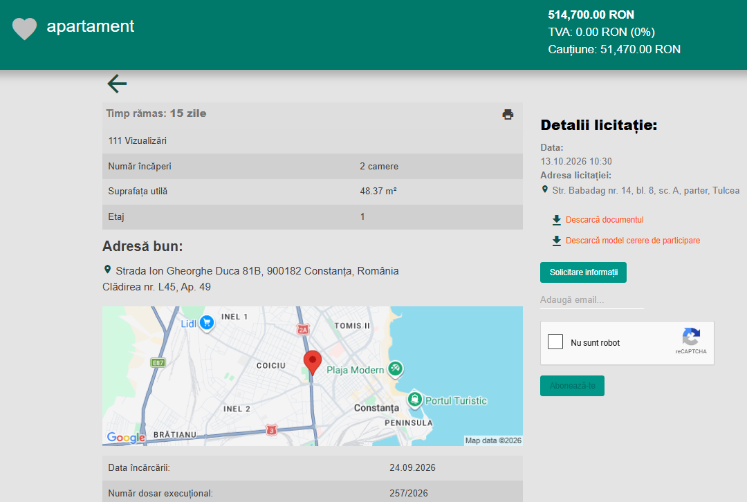The width and height of the screenshot is (747, 502).
Task: Open Descarcă model cerere de participare link
Action: (x=633, y=241)
